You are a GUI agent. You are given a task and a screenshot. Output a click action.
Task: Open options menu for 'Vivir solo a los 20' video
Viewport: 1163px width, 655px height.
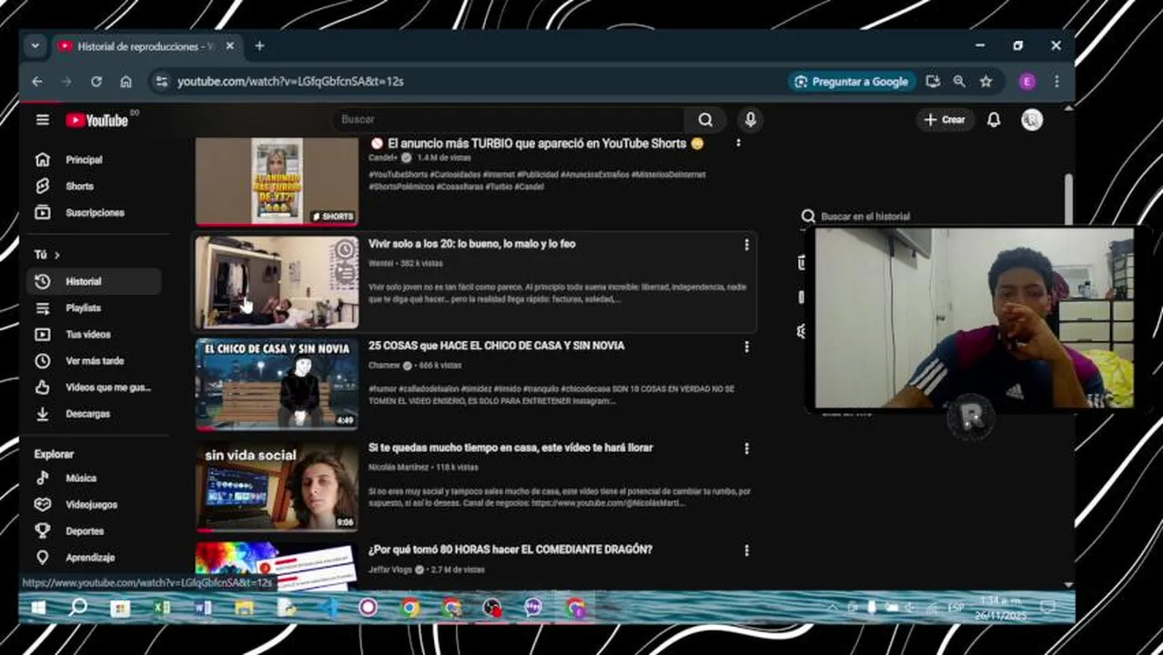746,245
